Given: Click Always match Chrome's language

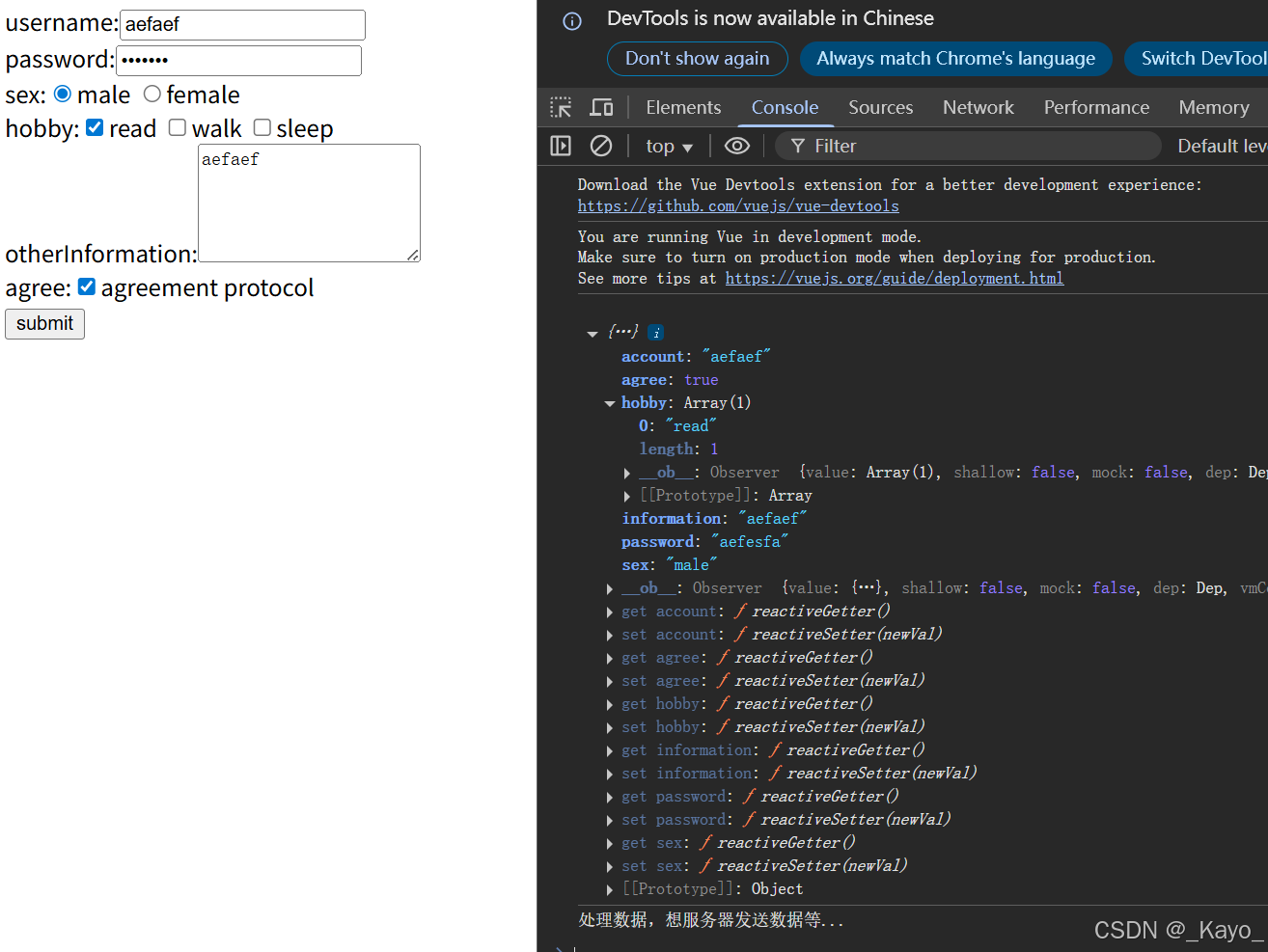Looking at the screenshot, I should tap(955, 59).
